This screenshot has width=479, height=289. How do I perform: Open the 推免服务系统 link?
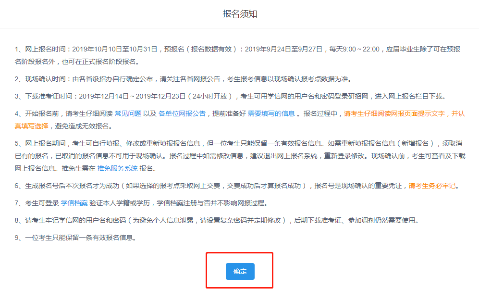click(117, 168)
